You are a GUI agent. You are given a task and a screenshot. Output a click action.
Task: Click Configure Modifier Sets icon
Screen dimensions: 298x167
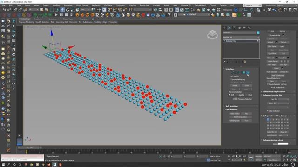tap(245, 62)
